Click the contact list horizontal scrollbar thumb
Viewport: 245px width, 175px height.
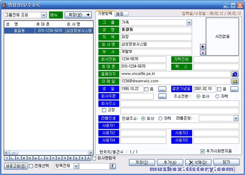tap(14, 153)
